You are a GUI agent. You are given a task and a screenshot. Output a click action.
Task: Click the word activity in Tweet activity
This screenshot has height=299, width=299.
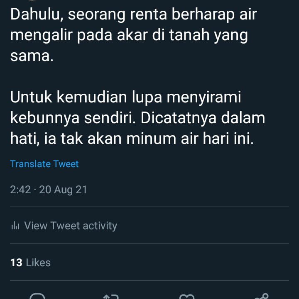click(x=100, y=226)
